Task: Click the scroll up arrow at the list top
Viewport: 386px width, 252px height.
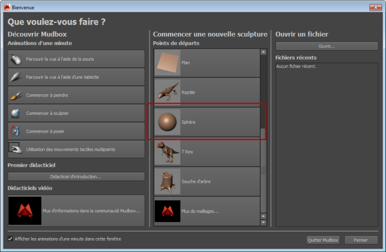Action: tap(264, 52)
